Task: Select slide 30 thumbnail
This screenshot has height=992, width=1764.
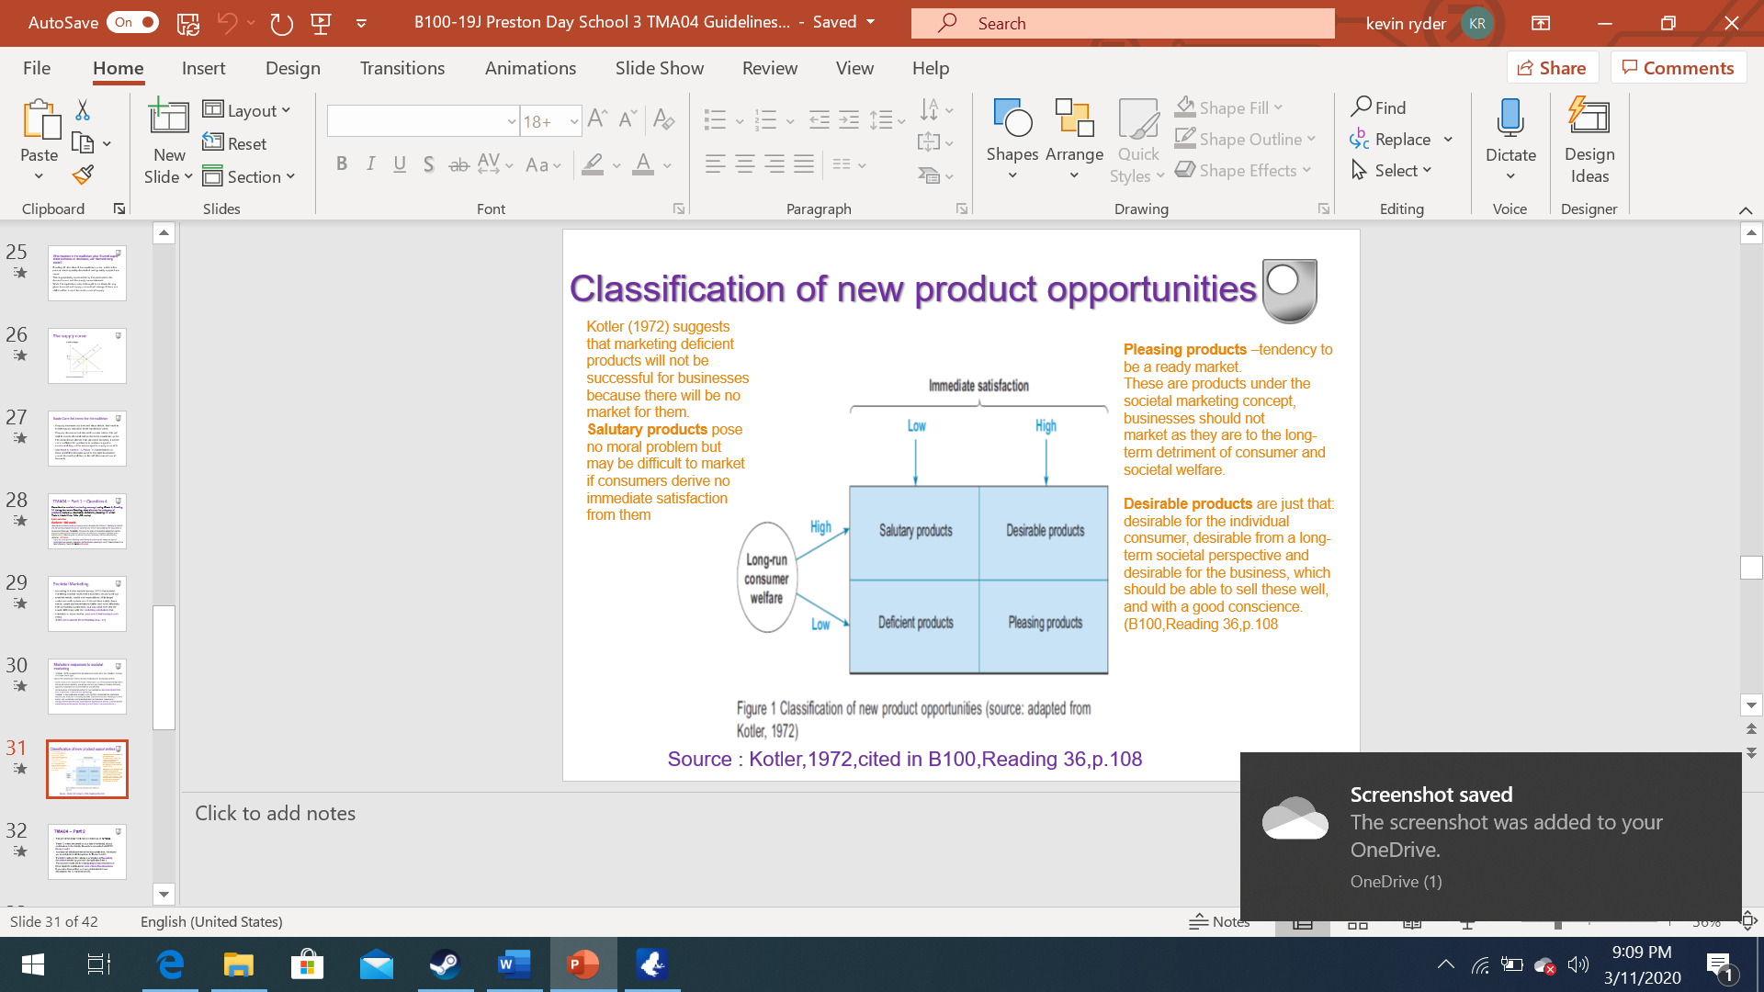Action: point(87,686)
